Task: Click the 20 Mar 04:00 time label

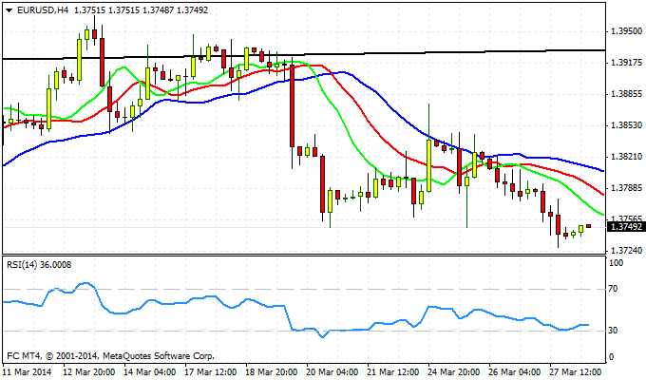Action: click(332, 371)
